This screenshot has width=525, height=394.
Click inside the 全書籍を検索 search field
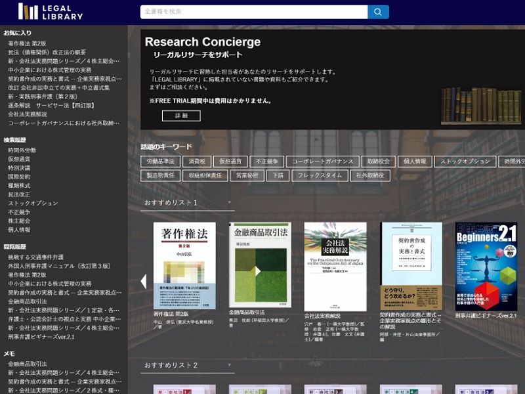(249, 11)
